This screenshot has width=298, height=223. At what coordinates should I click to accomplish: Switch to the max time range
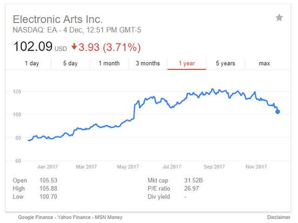point(264,64)
